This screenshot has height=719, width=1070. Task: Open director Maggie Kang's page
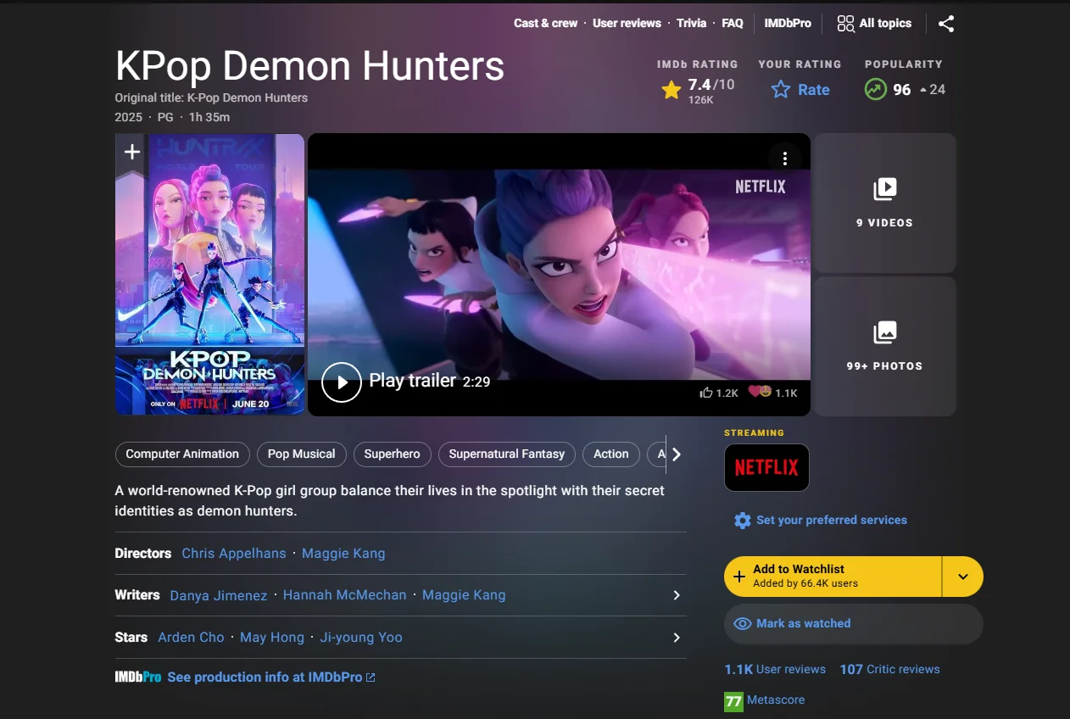click(x=343, y=553)
